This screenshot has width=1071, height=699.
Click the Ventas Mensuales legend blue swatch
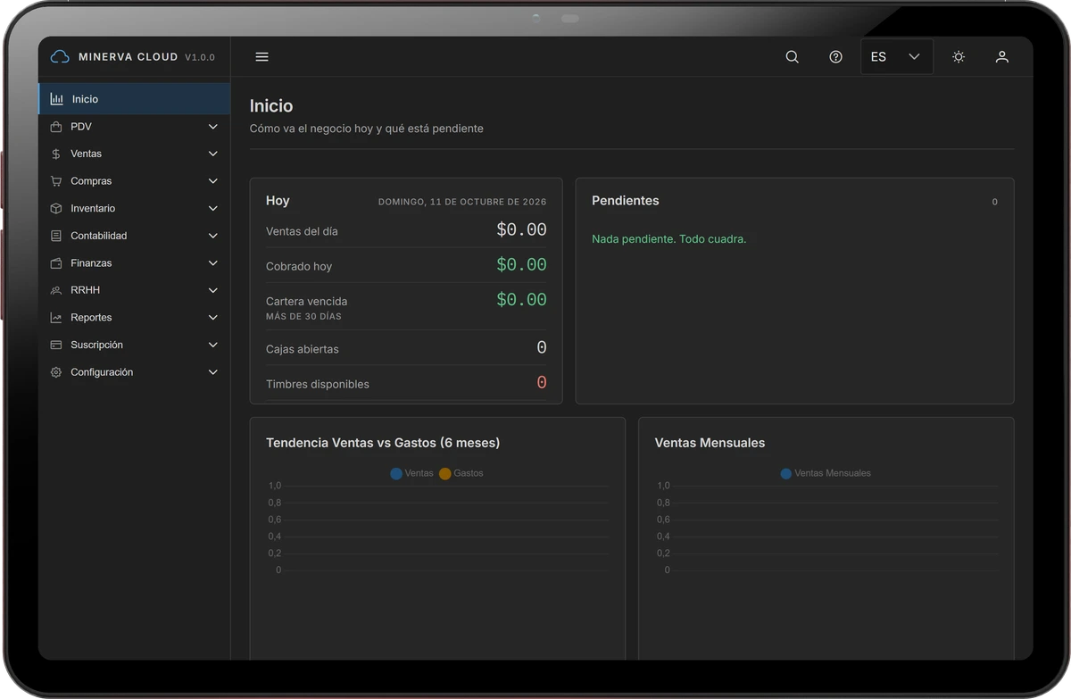coord(785,473)
